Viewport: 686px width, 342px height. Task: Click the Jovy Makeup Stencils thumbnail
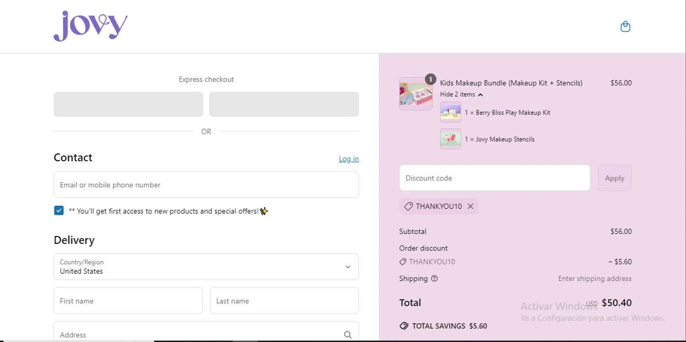pyautogui.click(x=450, y=139)
